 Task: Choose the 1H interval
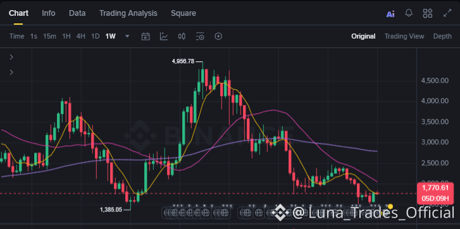coord(66,36)
